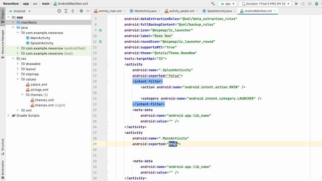
Task: Expand com.example.newsnow (androidTest) package
Action: click(x=18, y=48)
